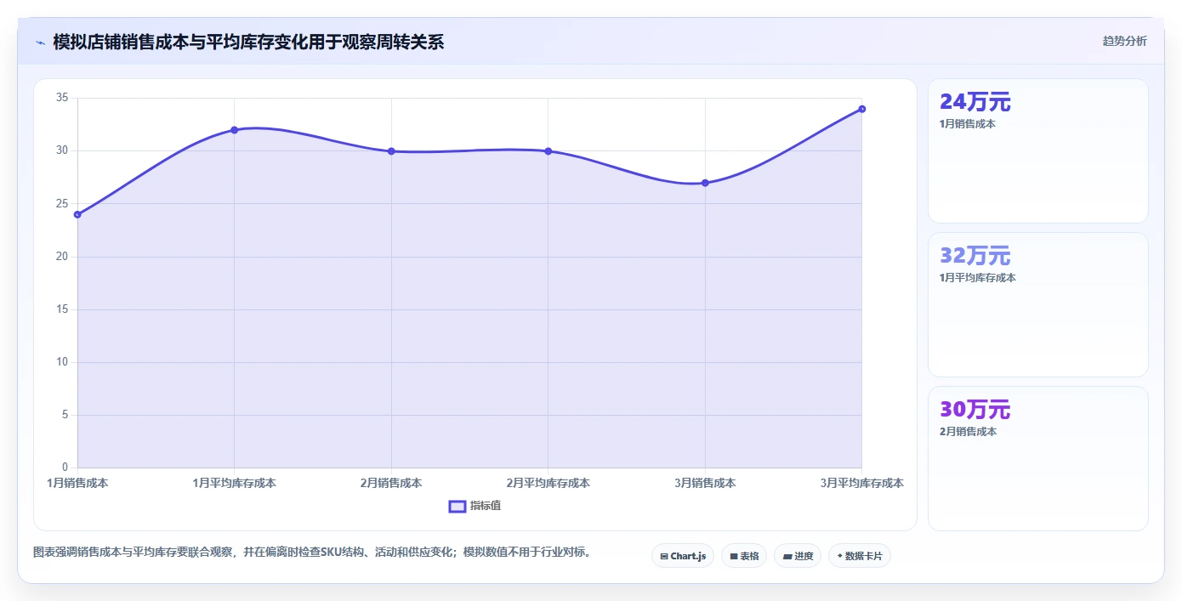The height and width of the screenshot is (601, 1182).
Task: Click the data point for 1月平均库存成本
Action: tap(234, 130)
